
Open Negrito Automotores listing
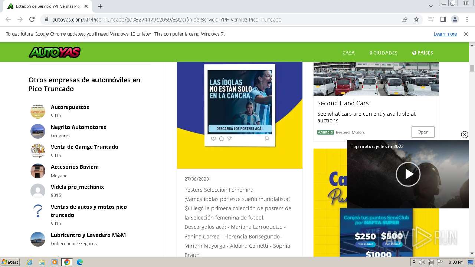click(x=78, y=127)
